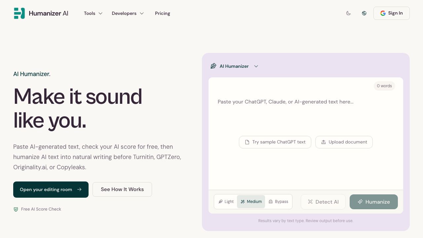423x238 pixels.
Task: Click the Humanize button
Action: (374, 202)
